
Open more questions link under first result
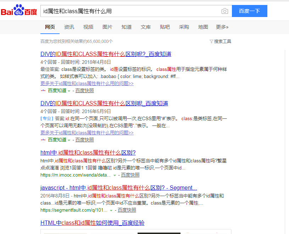pyautogui.click(x=87, y=83)
